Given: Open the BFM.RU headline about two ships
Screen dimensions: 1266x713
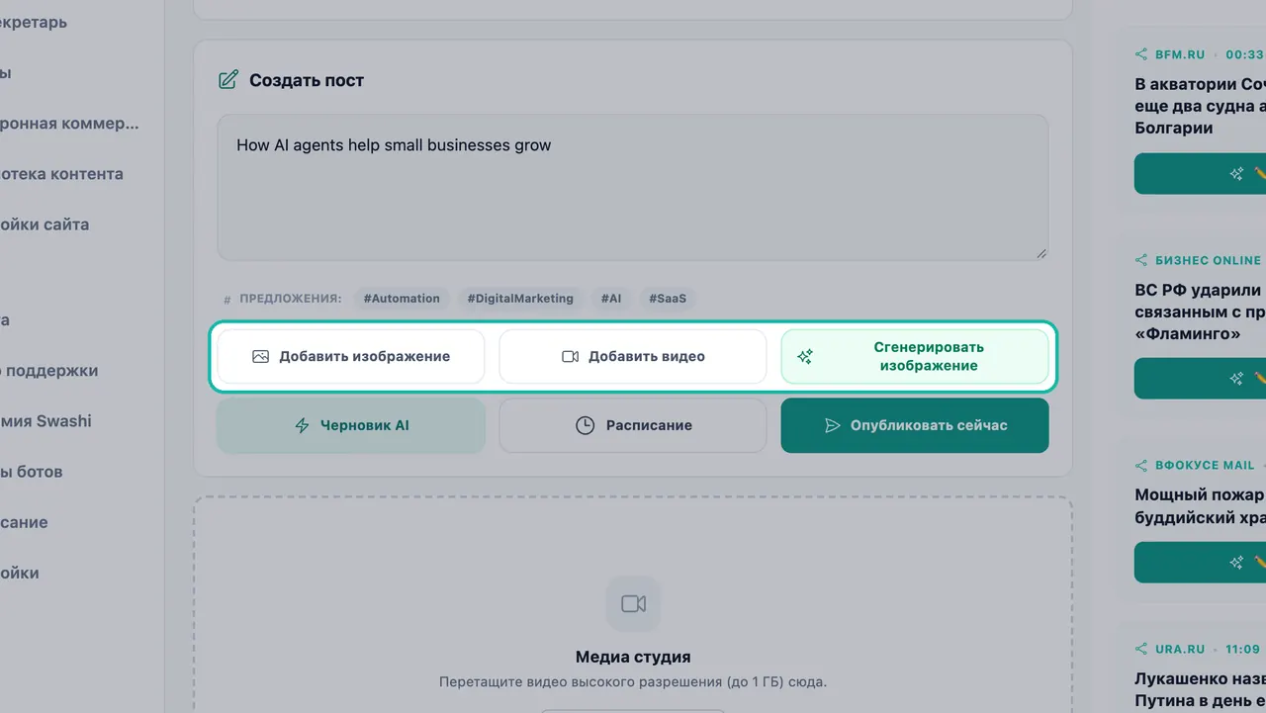Looking at the screenshot, I should click(x=1200, y=106).
